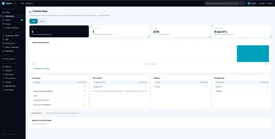Viewport: 275px width, 139px height.
Task: Click the Безопасность lock icon
Action: [3, 86]
